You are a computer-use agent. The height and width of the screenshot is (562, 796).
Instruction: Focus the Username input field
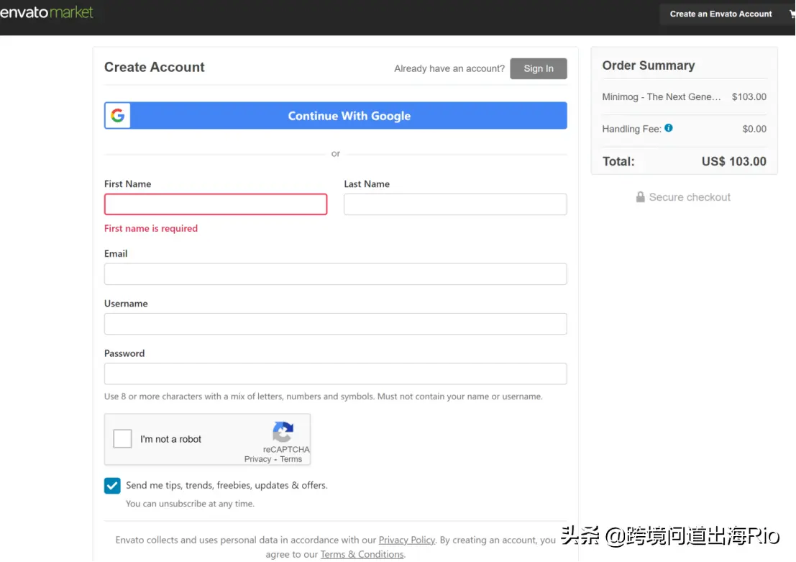(x=336, y=324)
